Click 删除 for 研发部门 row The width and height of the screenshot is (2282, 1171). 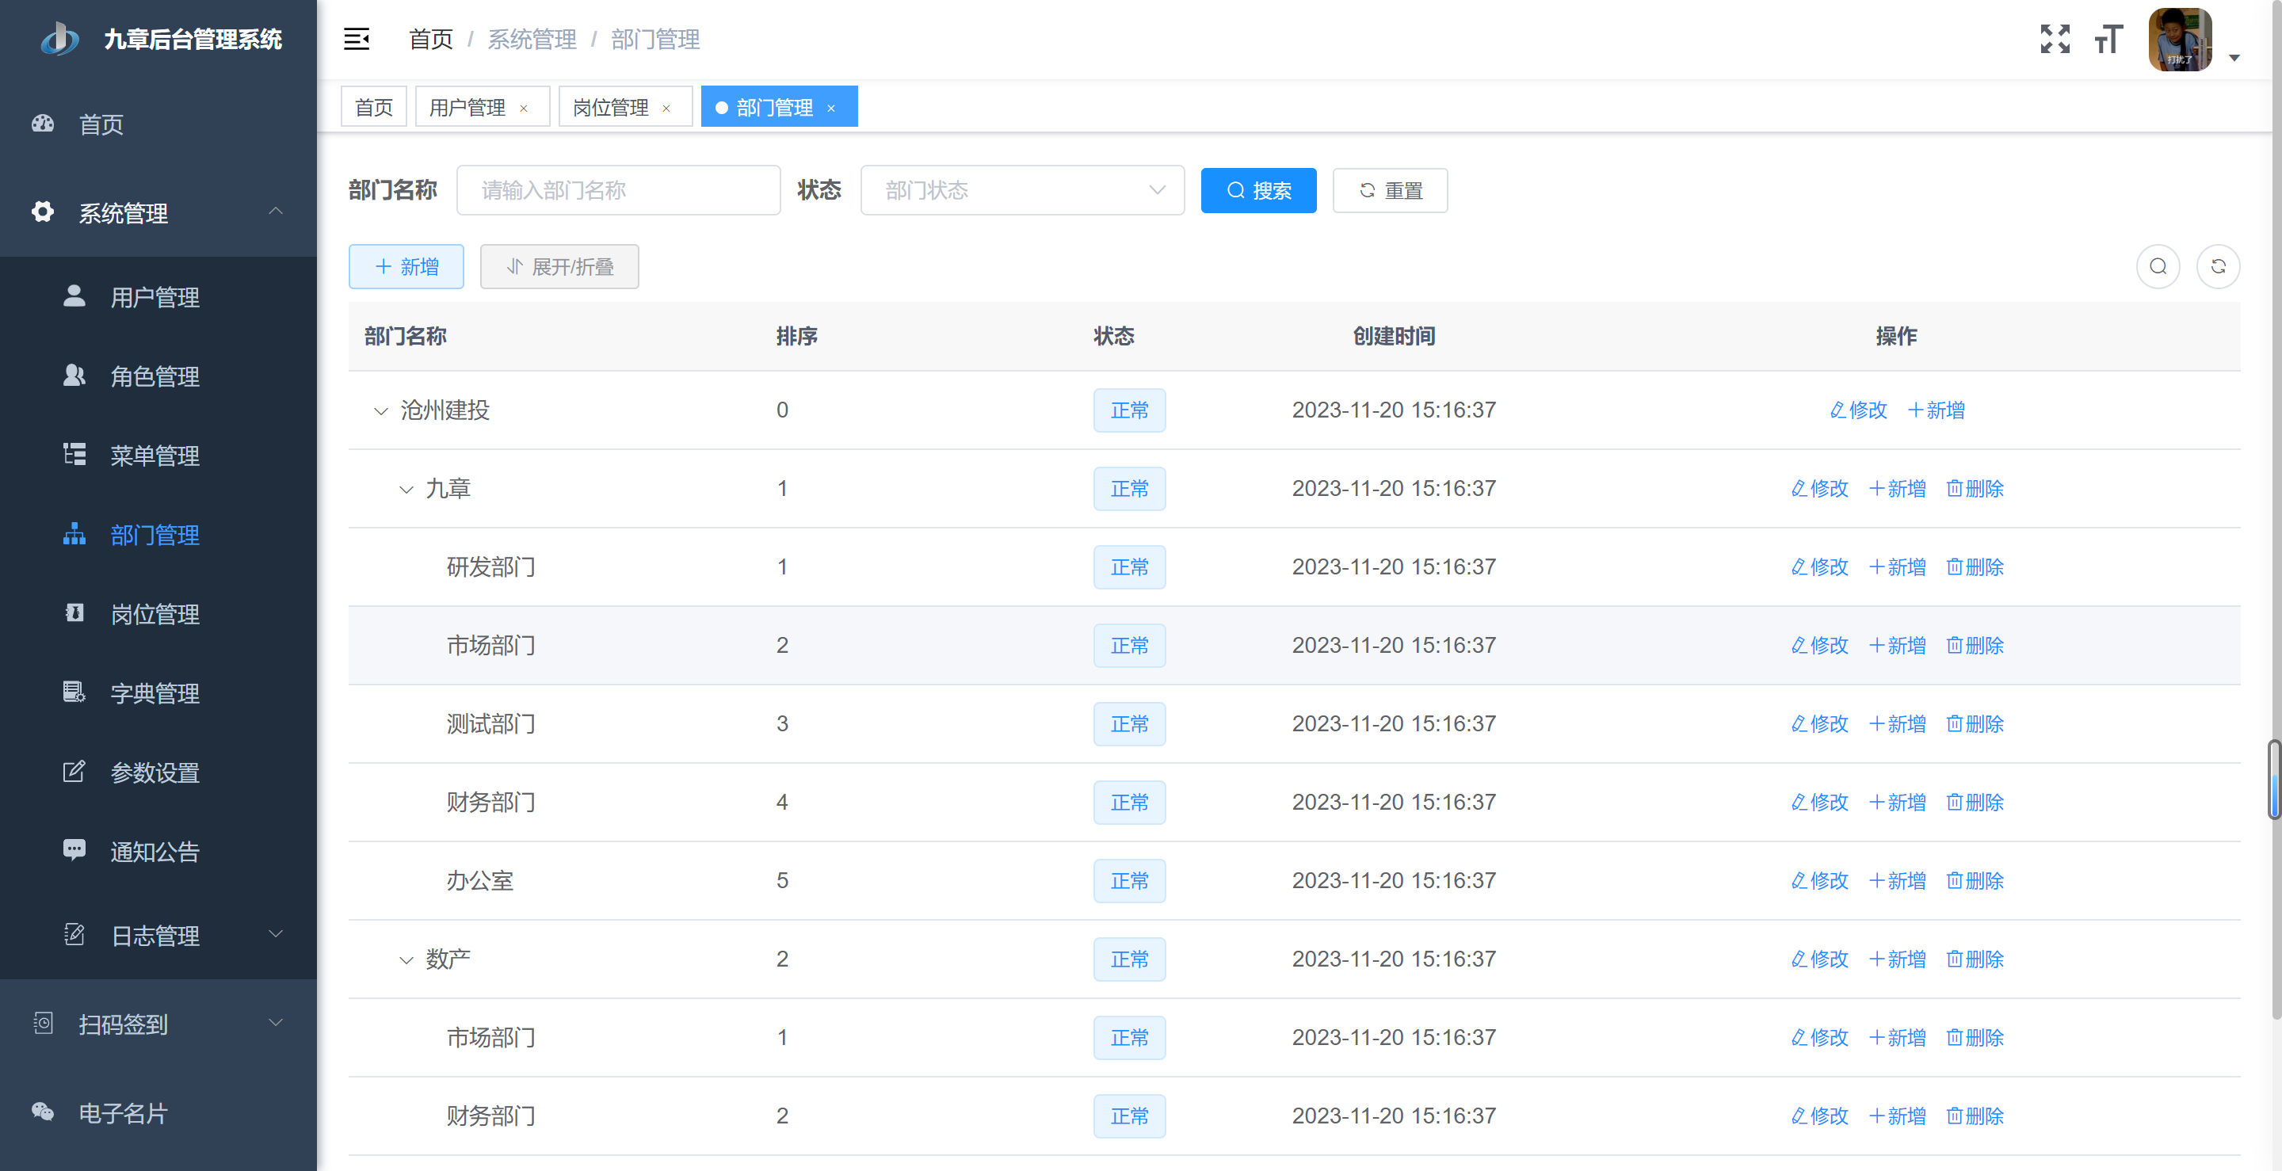pyautogui.click(x=1975, y=567)
